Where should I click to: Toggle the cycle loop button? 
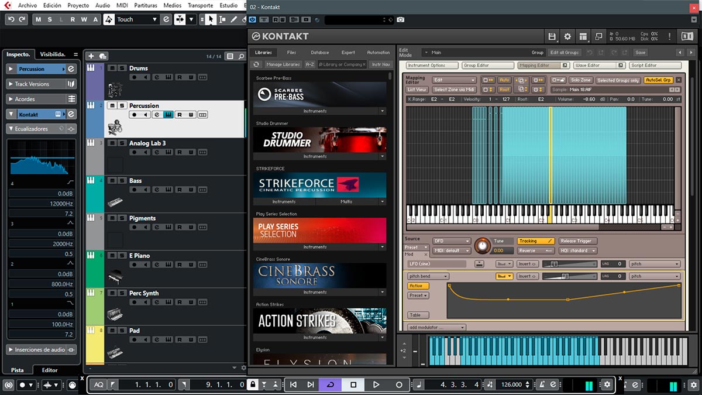point(331,384)
